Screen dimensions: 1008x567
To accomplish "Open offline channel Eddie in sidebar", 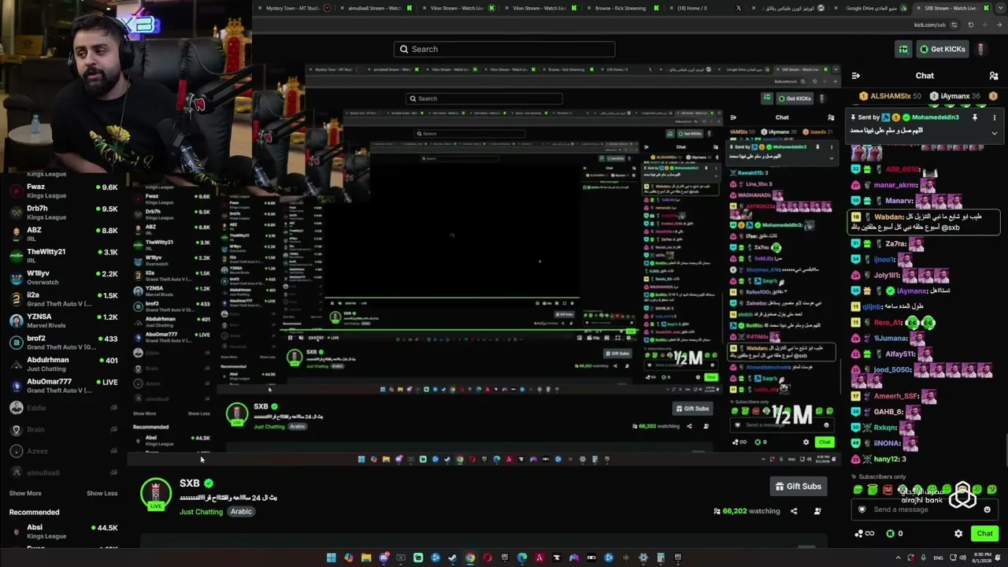I will (x=63, y=408).
